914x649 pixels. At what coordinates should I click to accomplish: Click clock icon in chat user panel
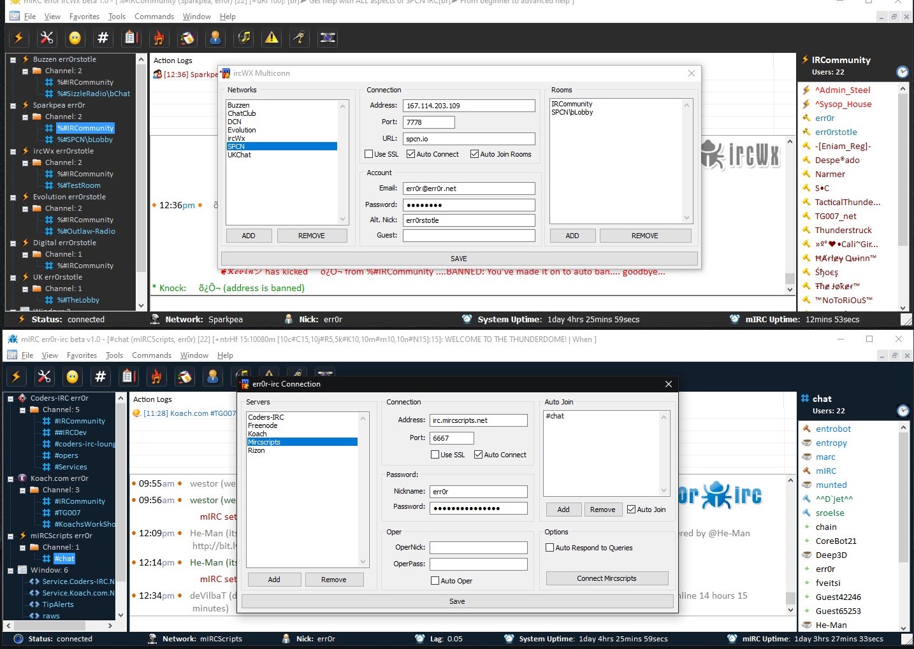[x=903, y=411]
